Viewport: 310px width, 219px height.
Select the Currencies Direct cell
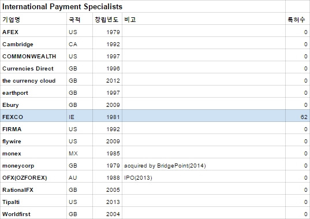click(x=33, y=68)
